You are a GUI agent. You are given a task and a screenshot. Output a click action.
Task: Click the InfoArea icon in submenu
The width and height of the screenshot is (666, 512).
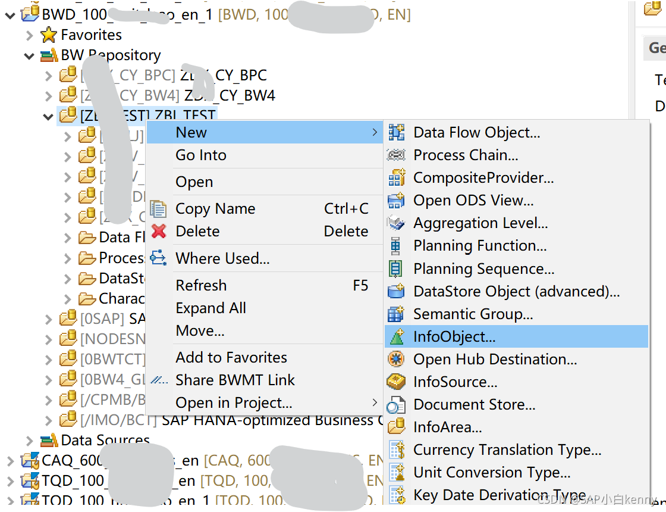click(x=396, y=426)
